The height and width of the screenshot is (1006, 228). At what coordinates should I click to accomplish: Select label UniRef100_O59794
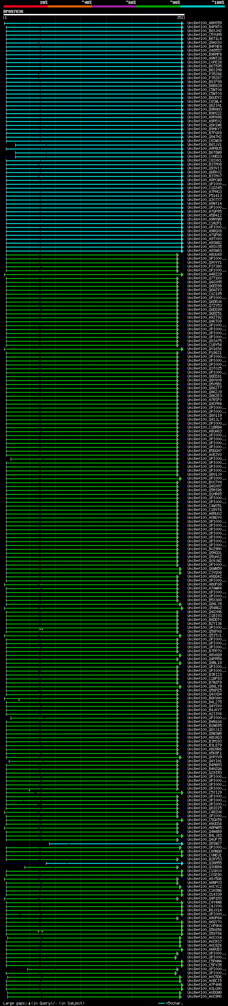204,934
